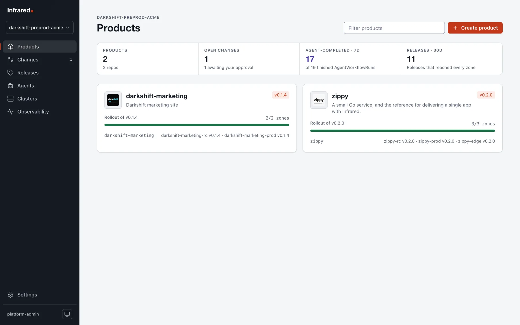Click the zippy repo name in monospace
Image resolution: width=520 pixels, height=325 pixels.
[317, 141]
